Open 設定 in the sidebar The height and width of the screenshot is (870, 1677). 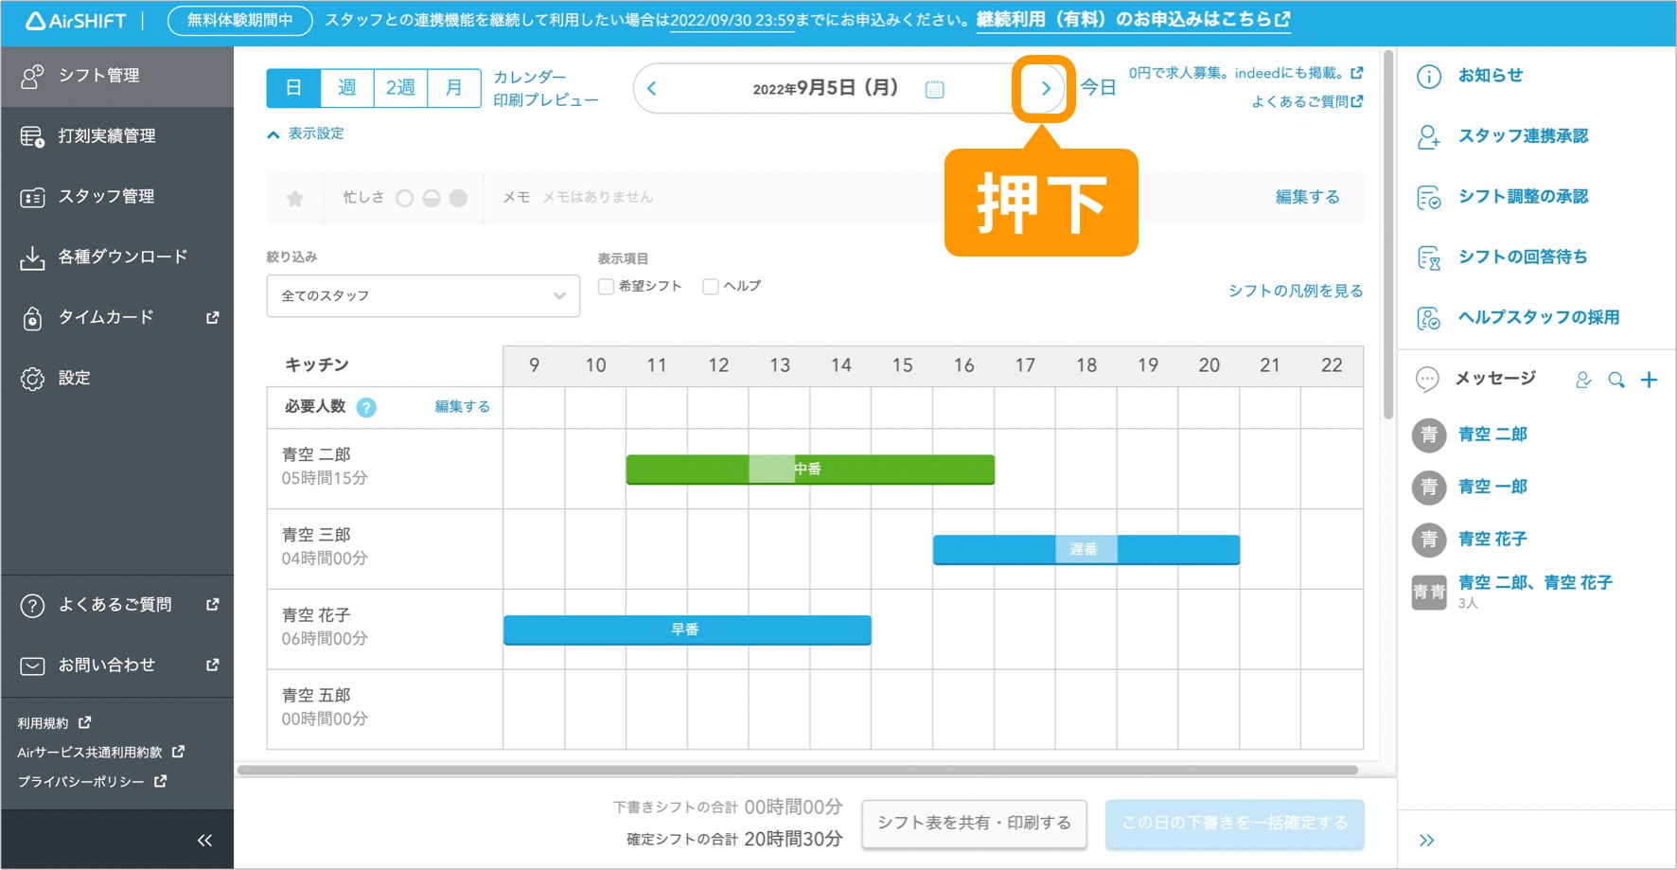(80, 377)
